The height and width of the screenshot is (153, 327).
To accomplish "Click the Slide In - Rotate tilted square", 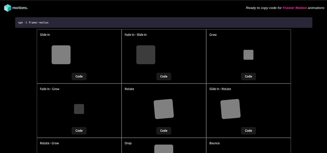I will (x=231, y=109).
